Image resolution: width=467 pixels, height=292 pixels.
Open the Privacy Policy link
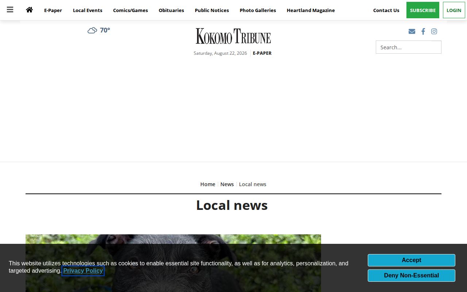click(x=83, y=271)
